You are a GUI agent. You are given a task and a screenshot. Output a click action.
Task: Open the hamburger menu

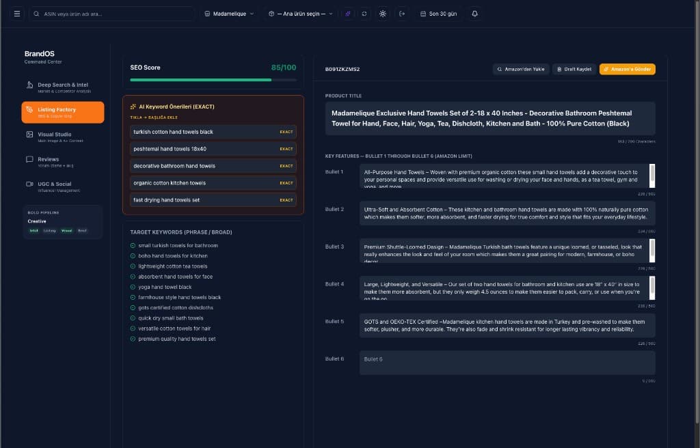17,14
